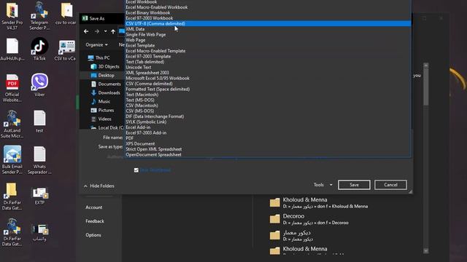Screen dimensions: 467x262
Task: Open the CSV to vCa shortcut
Action: [66, 49]
